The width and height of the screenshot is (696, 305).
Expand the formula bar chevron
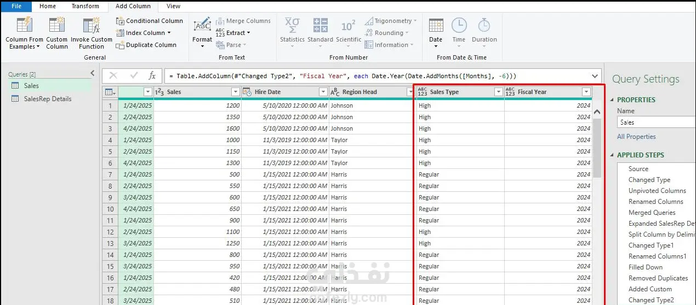pyautogui.click(x=595, y=76)
